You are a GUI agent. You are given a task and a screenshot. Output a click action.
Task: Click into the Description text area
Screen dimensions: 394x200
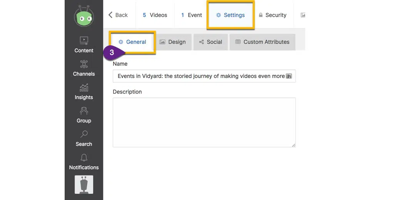click(204, 122)
